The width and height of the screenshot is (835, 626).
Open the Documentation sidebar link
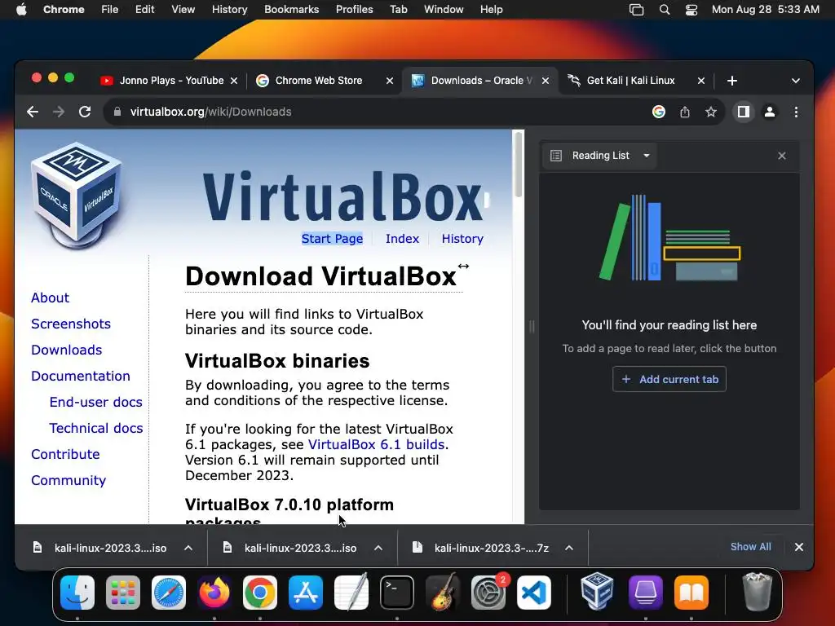point(81,376)
